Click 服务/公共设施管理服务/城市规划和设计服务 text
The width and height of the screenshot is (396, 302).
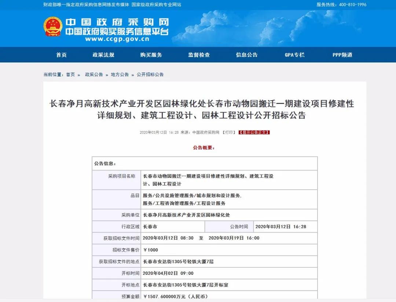pos(192,196)
